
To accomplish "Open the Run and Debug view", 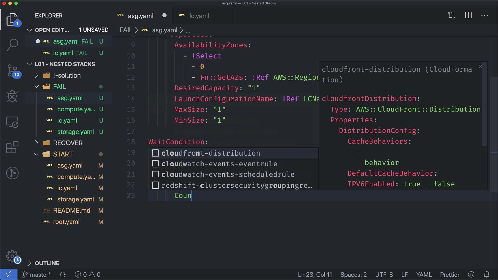I will click(12, 96).
